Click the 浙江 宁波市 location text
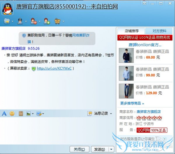 tap(145, 124)
